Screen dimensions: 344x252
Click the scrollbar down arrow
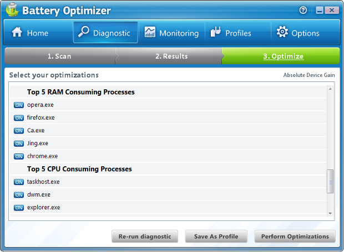click(330, 213)
